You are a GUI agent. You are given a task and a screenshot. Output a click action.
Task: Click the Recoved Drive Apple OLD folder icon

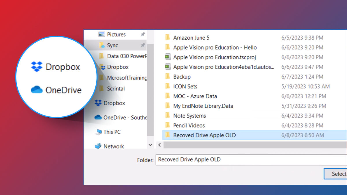tap(167, 135)
